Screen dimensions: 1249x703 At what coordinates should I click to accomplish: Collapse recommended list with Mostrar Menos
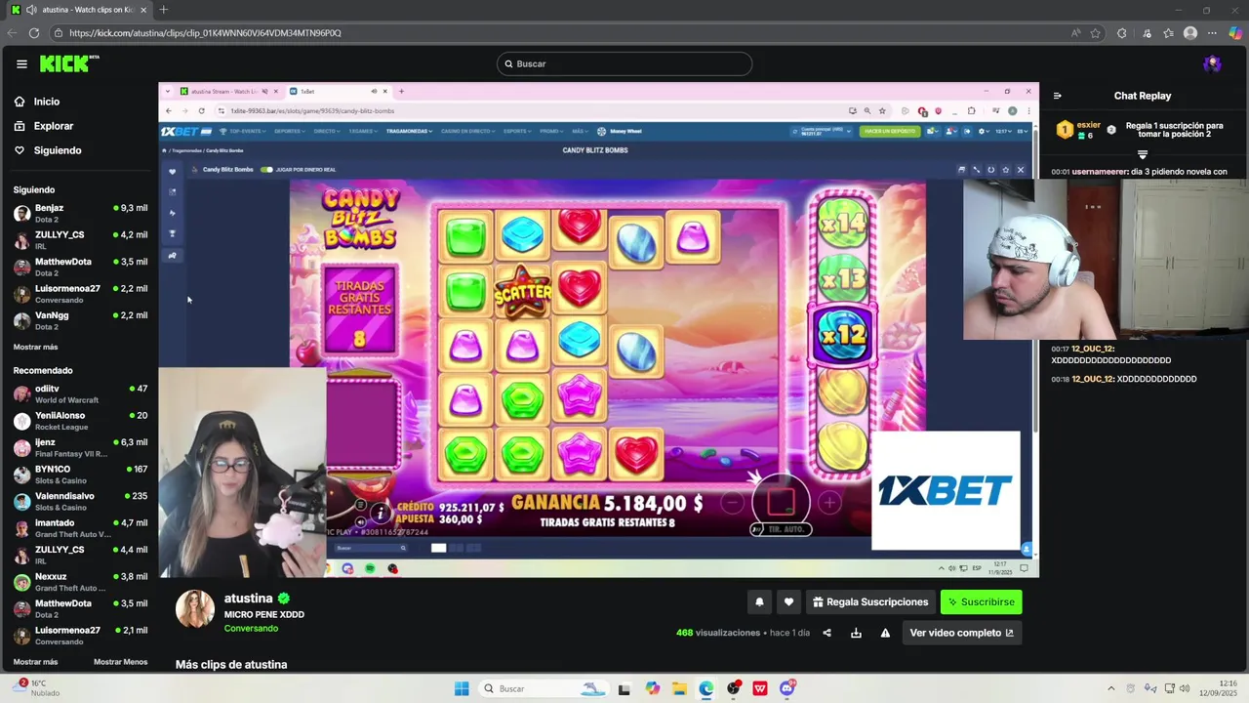[x=120, y=662]
